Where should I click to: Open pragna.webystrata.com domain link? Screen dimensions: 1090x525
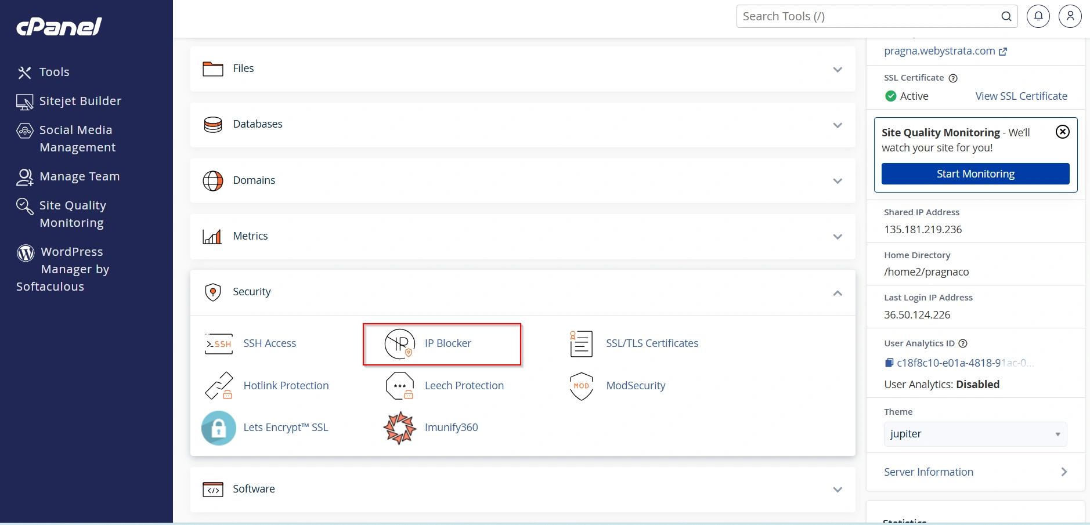point(945,51)
